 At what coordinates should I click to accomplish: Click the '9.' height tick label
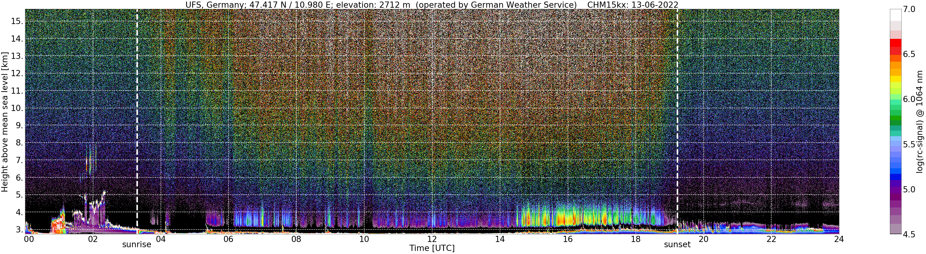[19, 126]
